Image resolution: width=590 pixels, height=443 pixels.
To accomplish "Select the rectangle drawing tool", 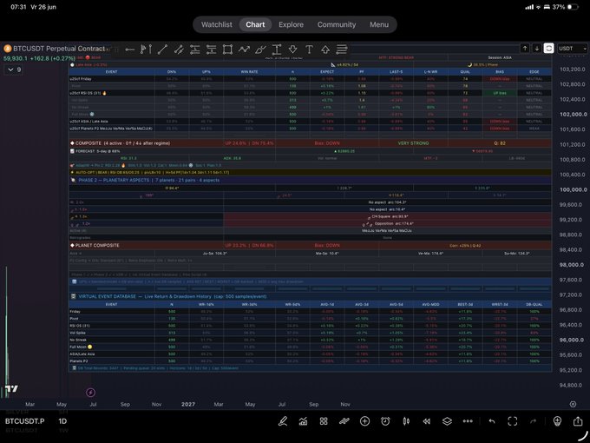I will click(227, 50).
